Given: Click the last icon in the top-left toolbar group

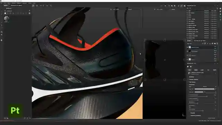Looking at the screenshot, I should coord(51,6).
